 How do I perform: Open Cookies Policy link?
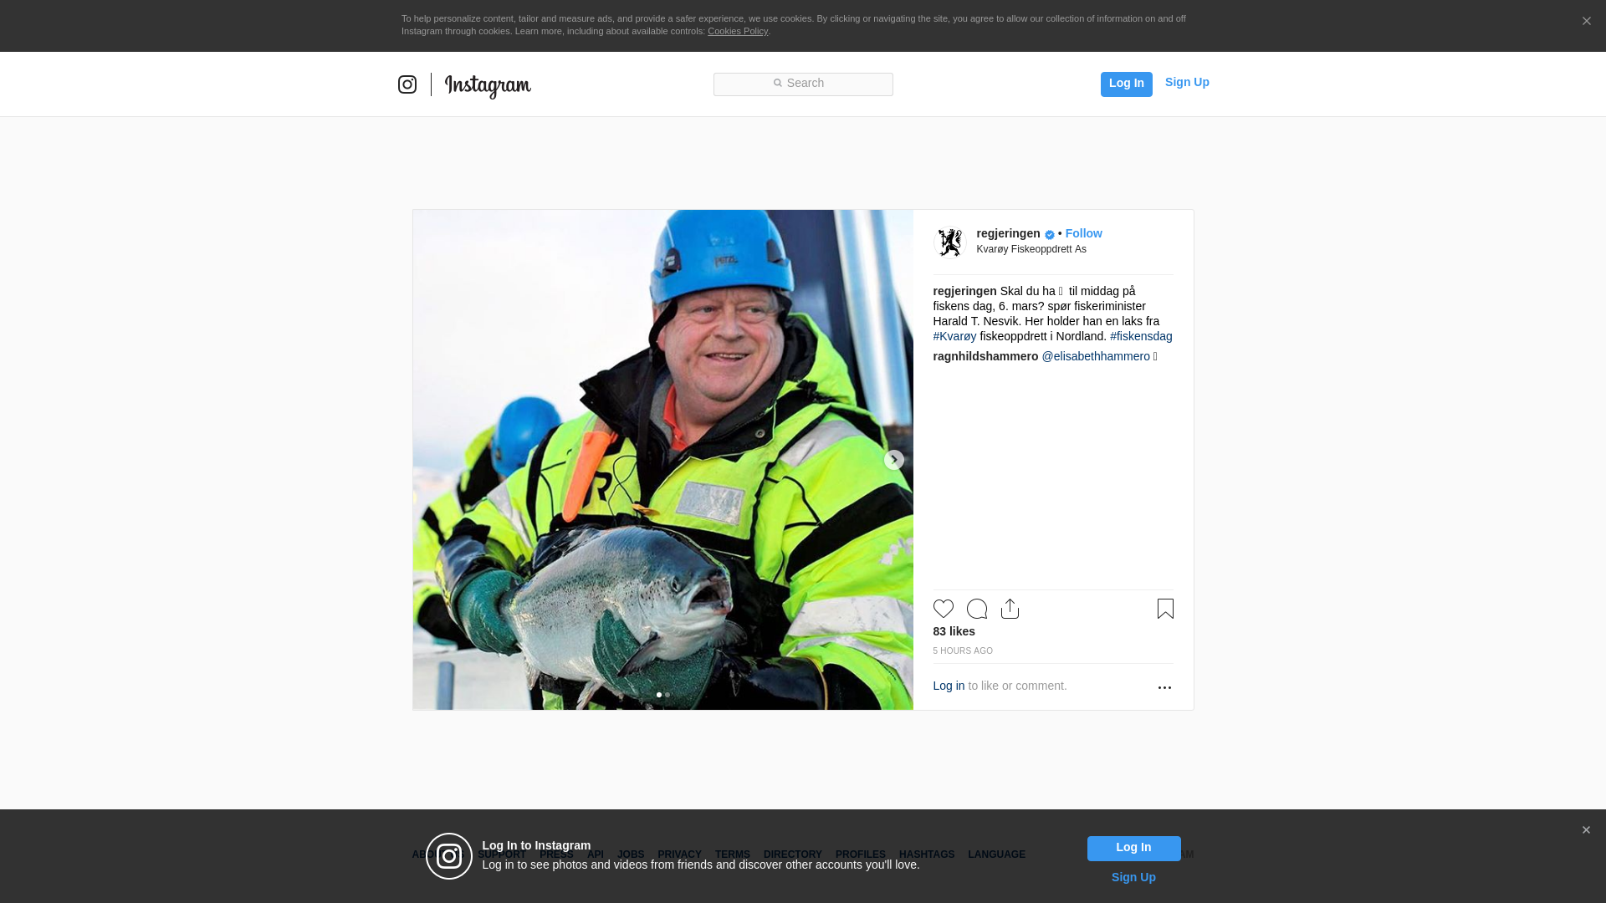click(737, 31)
